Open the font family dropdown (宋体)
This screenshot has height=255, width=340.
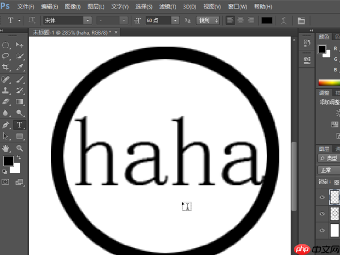tap(88, 20)
